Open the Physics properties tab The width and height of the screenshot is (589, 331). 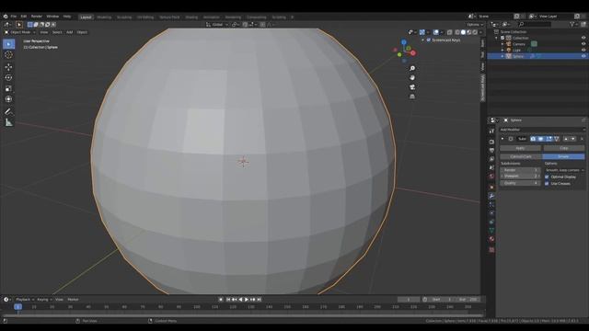[x=491, y=213]
